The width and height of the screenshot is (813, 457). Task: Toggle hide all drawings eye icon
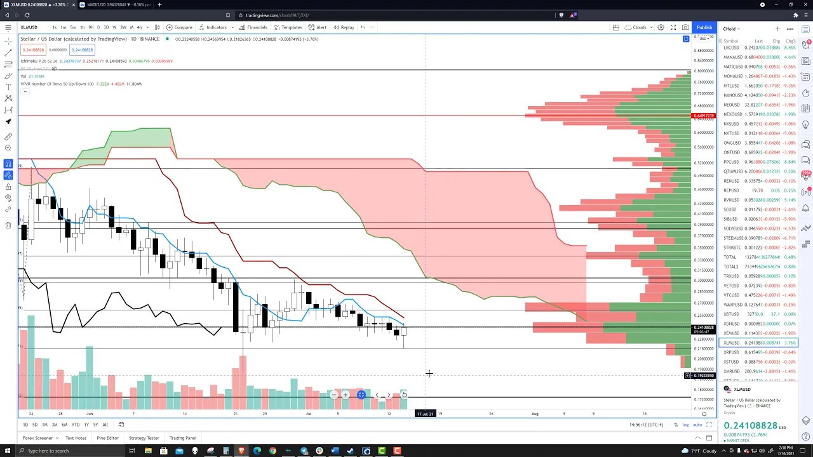click(8, 198)
